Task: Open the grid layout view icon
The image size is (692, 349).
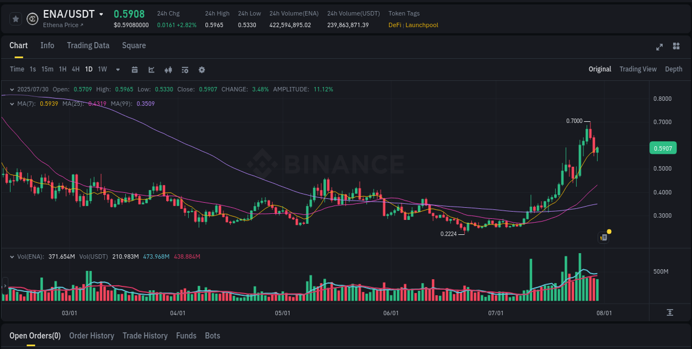Action: tap(676, 48)
